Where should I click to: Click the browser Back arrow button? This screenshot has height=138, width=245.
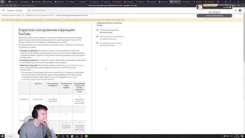(x=2, y=5)
